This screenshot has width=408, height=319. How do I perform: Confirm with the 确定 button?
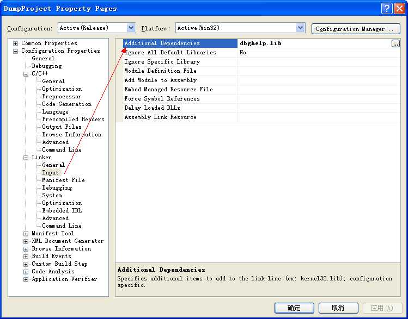click(294, 308)
